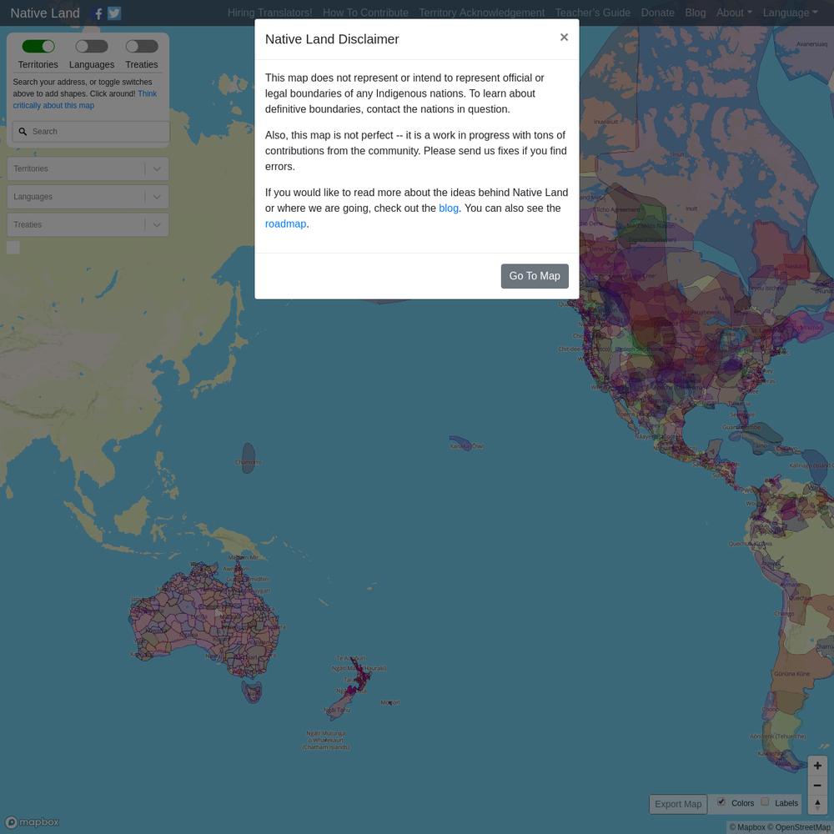Click the Native Land Disclaimer heading

[332, 39]
